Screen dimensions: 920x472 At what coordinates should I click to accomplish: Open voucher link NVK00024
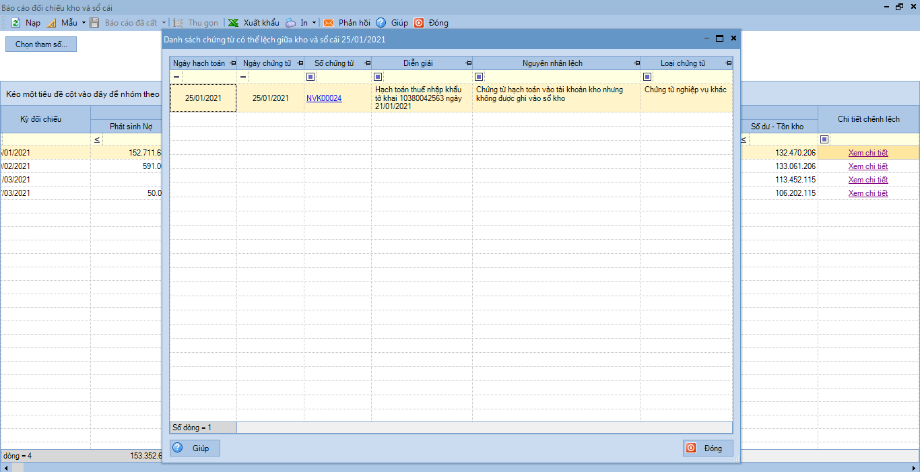point(324,98)
